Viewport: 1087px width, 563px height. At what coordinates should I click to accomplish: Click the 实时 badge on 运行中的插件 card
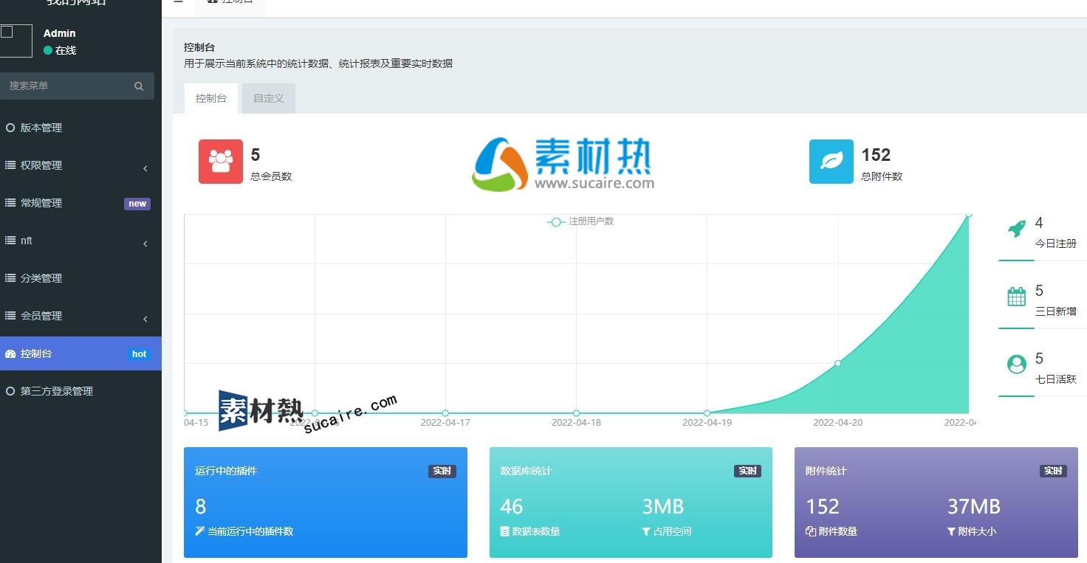442,471
